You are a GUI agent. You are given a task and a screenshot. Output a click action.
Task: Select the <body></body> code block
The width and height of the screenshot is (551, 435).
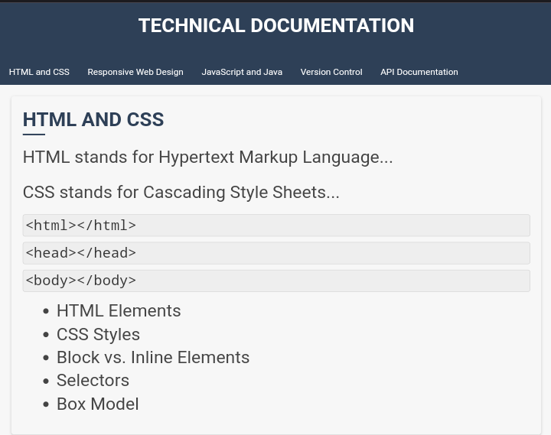pos(276,281)
